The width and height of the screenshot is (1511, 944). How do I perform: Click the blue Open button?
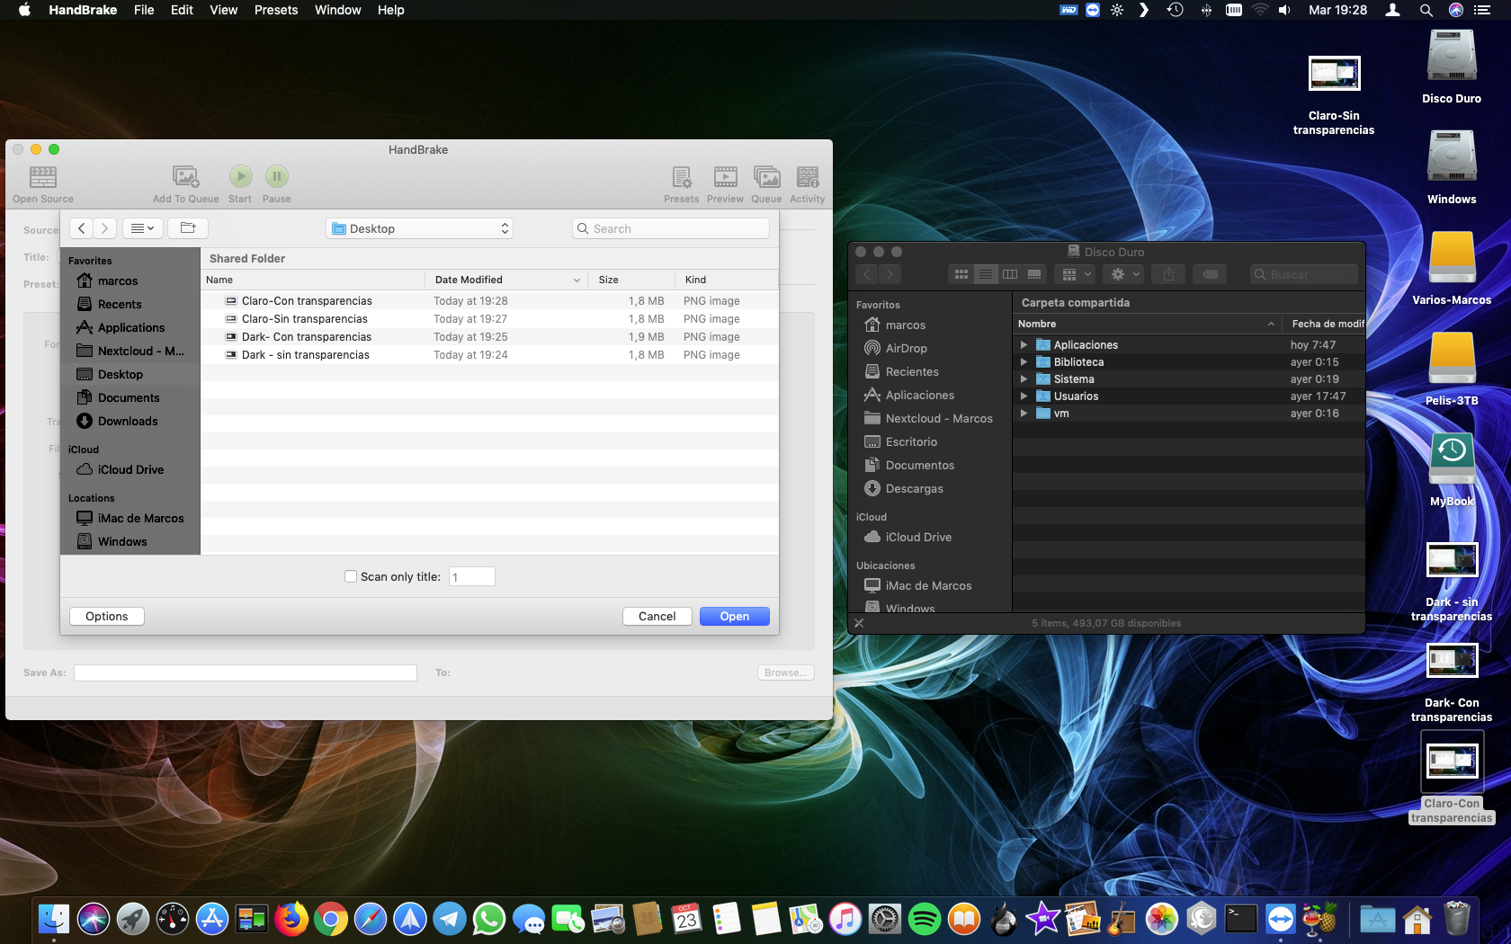pyautogui.click(x=734, y=617)
